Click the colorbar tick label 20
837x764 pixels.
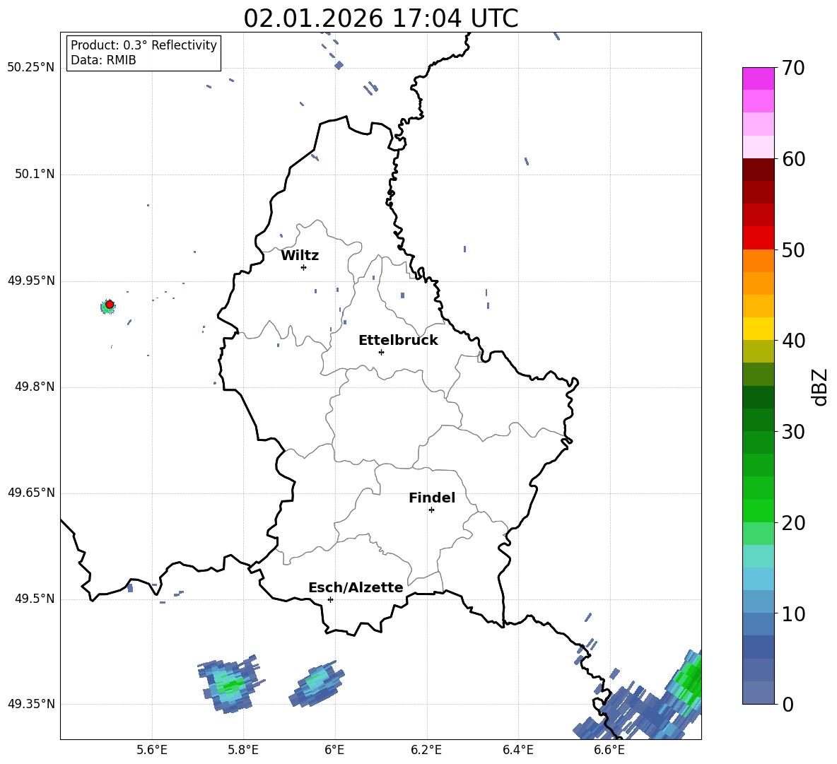(x=793, y=523)
